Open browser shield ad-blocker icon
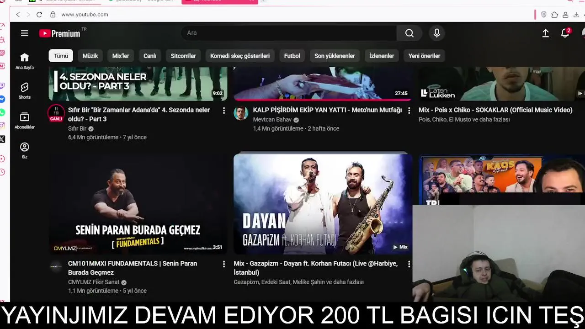 pos(543,15)
